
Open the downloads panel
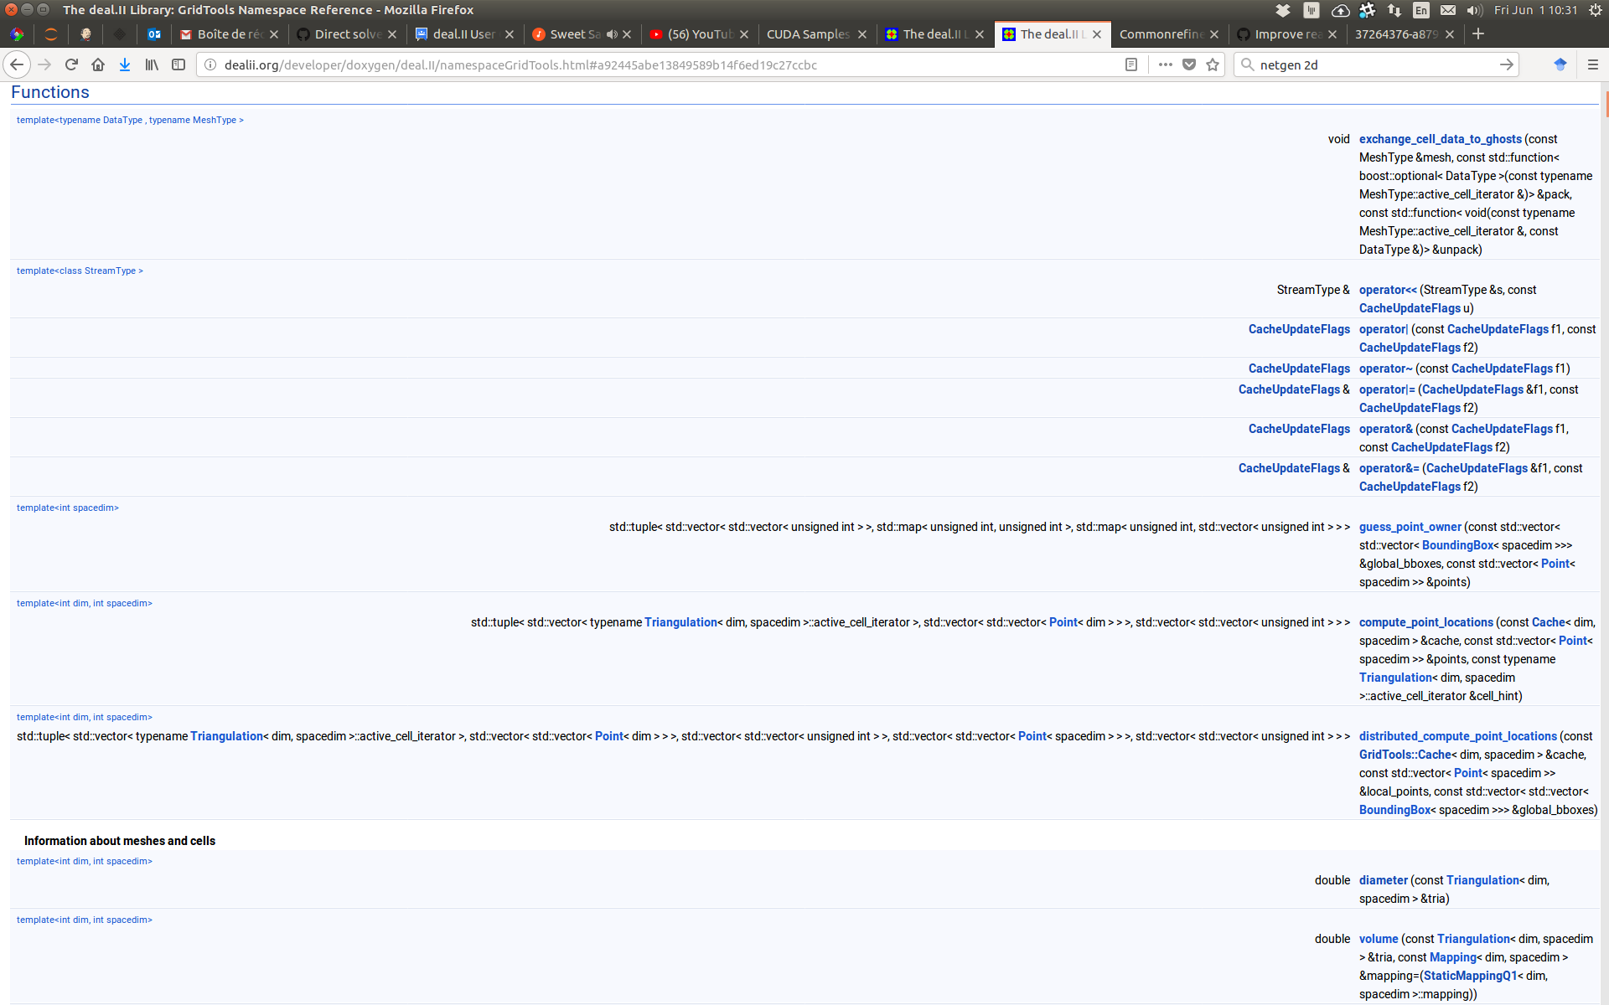(x=125, y=64)
